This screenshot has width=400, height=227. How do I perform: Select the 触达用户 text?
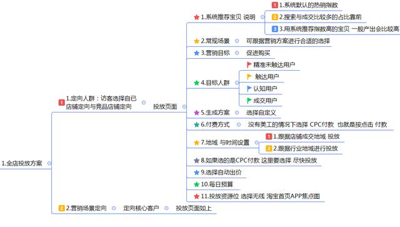[267, 76]
